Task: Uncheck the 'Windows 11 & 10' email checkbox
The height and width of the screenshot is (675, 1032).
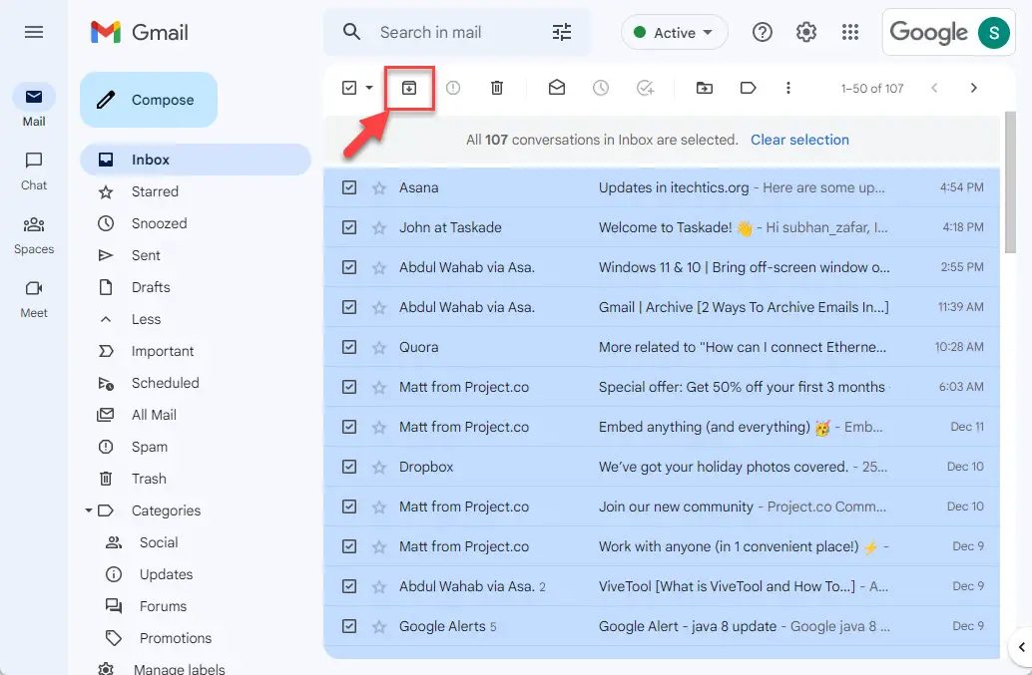Action: coord(349,267)
